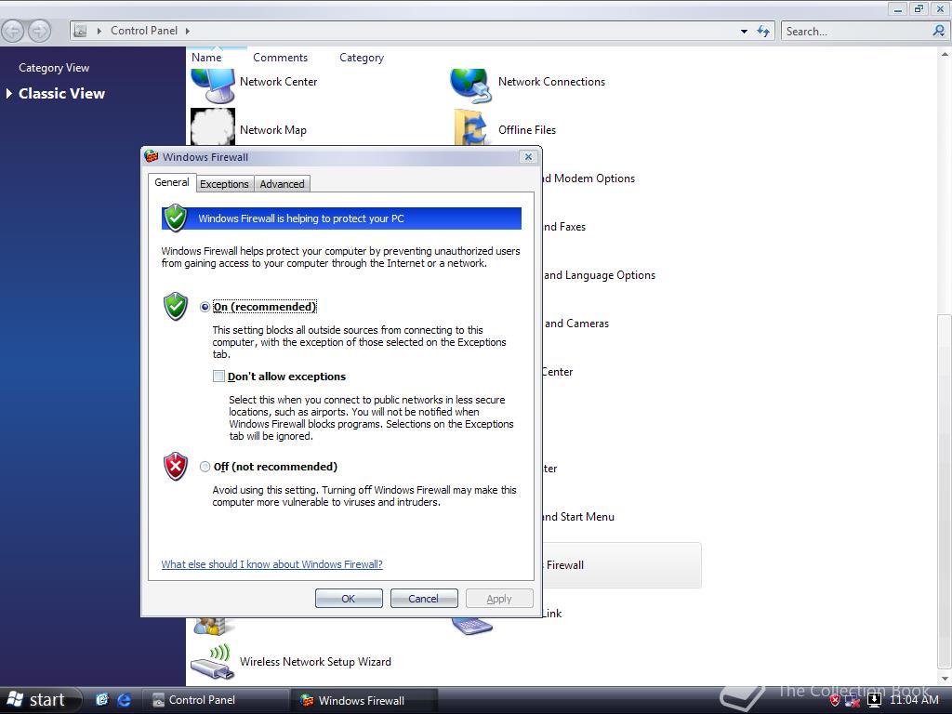Click the vertical scrollbar up arrow
Screen dimensions: 952x714
[945, 54]
